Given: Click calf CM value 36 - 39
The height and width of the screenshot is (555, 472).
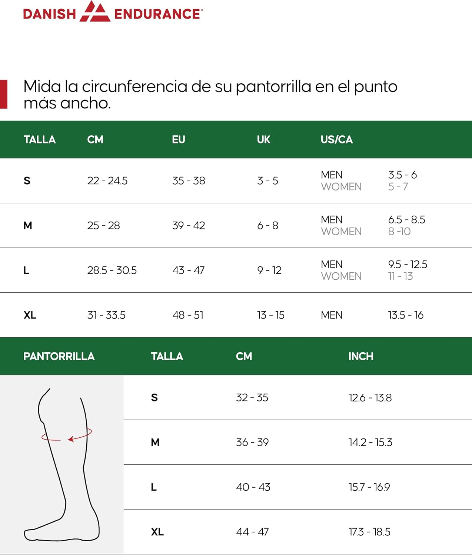Looking at the screenshot, I should (252, 442).
